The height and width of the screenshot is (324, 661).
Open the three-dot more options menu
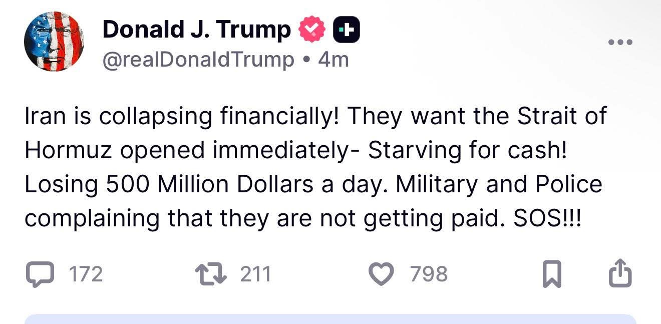click(620, 42)
